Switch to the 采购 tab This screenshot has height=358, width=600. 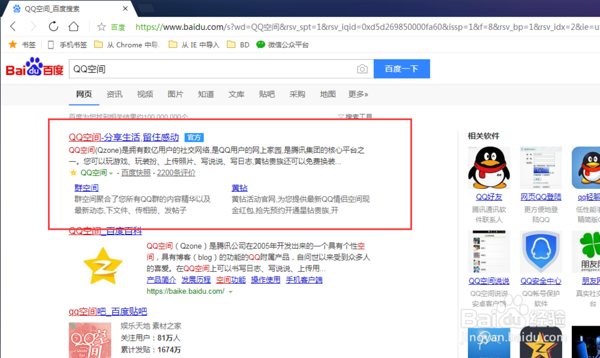click(298, 95)
